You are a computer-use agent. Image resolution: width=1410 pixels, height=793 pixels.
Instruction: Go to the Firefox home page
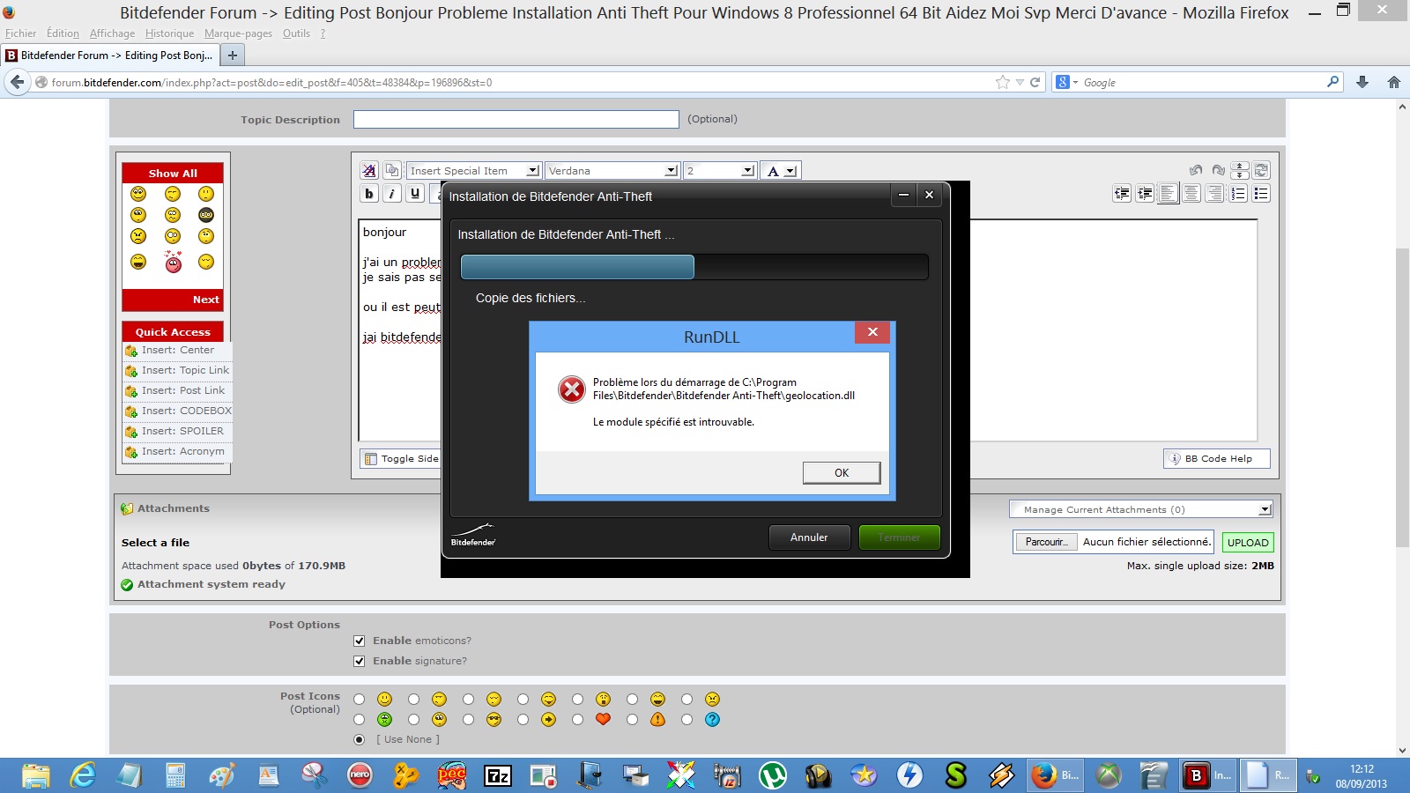click(1394, 82)
